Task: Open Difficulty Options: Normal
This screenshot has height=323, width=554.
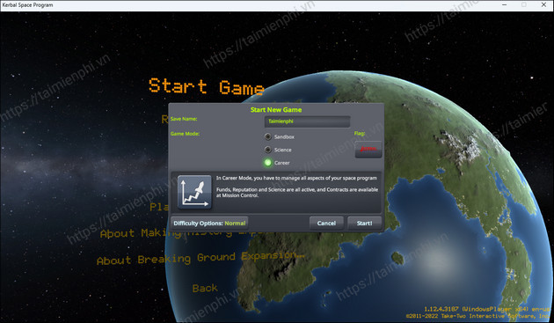Action: [x=209, y=224]
